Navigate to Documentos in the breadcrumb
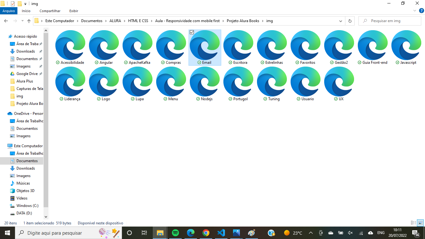The image size is (425, 239). (92, 21)
